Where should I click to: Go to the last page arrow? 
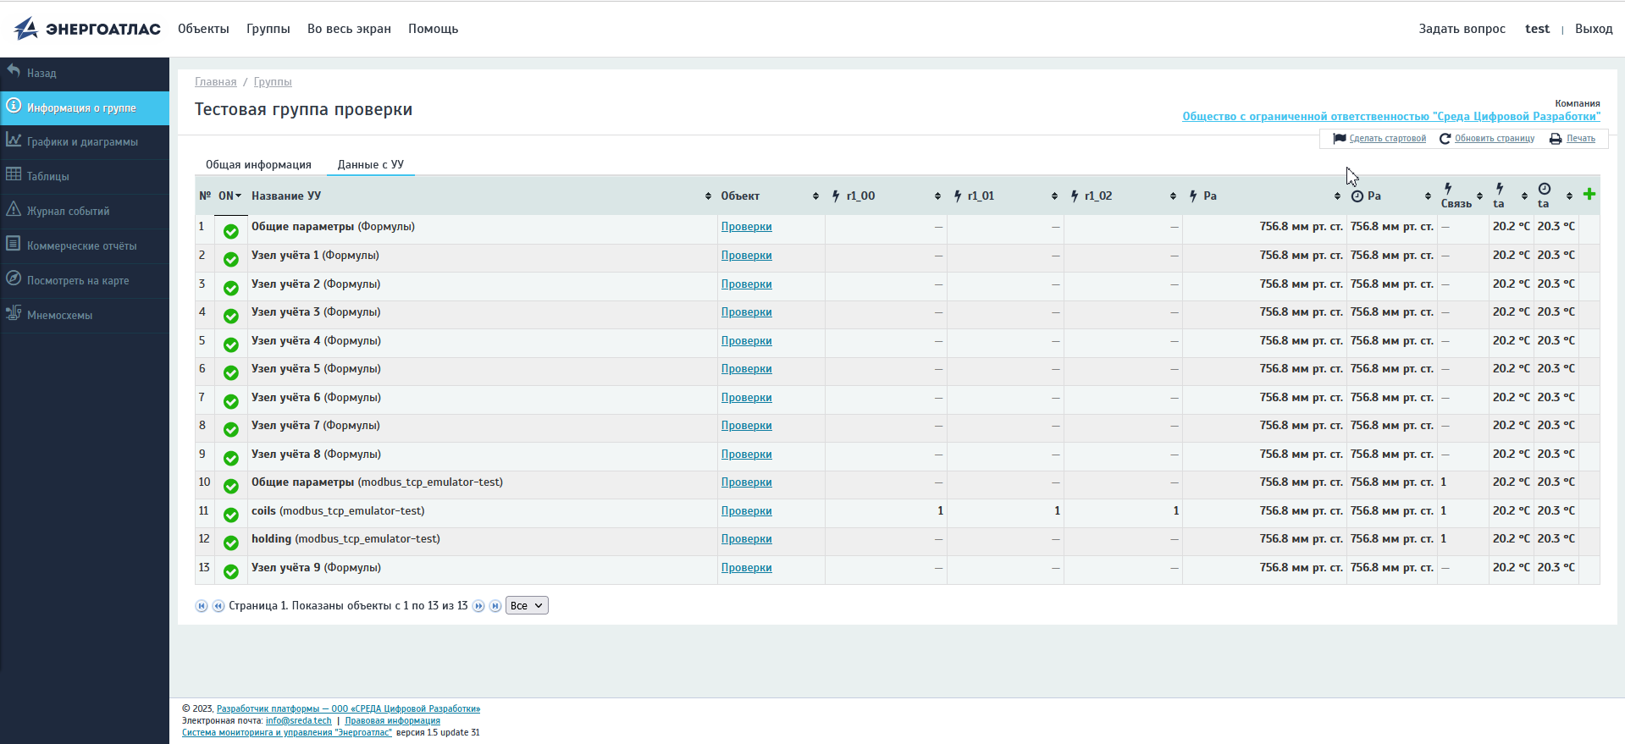tap(495, 606)
